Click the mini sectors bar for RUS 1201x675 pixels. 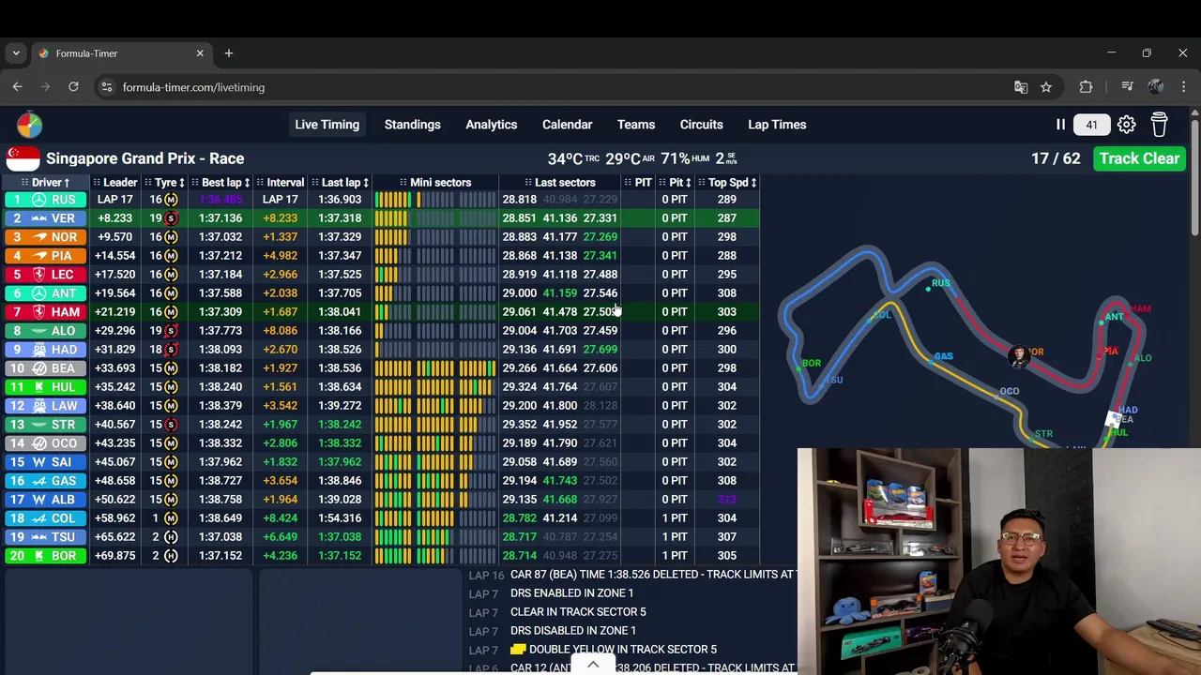click(x=435, y=200)
